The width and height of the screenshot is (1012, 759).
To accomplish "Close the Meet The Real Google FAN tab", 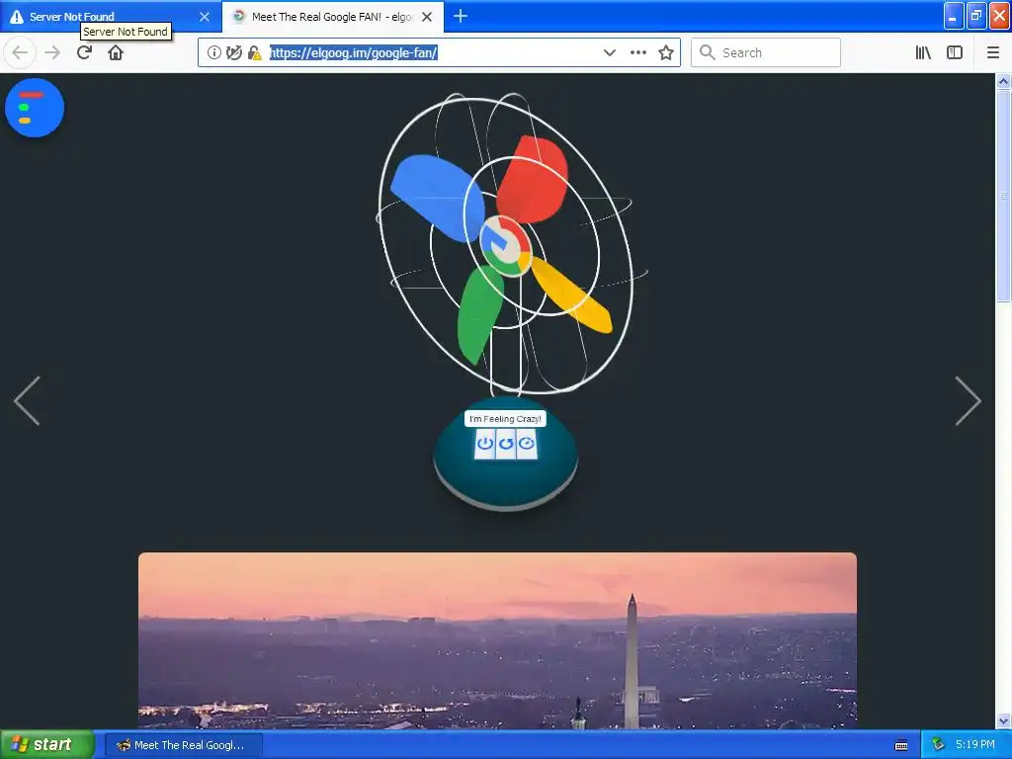I will point(427,17).
